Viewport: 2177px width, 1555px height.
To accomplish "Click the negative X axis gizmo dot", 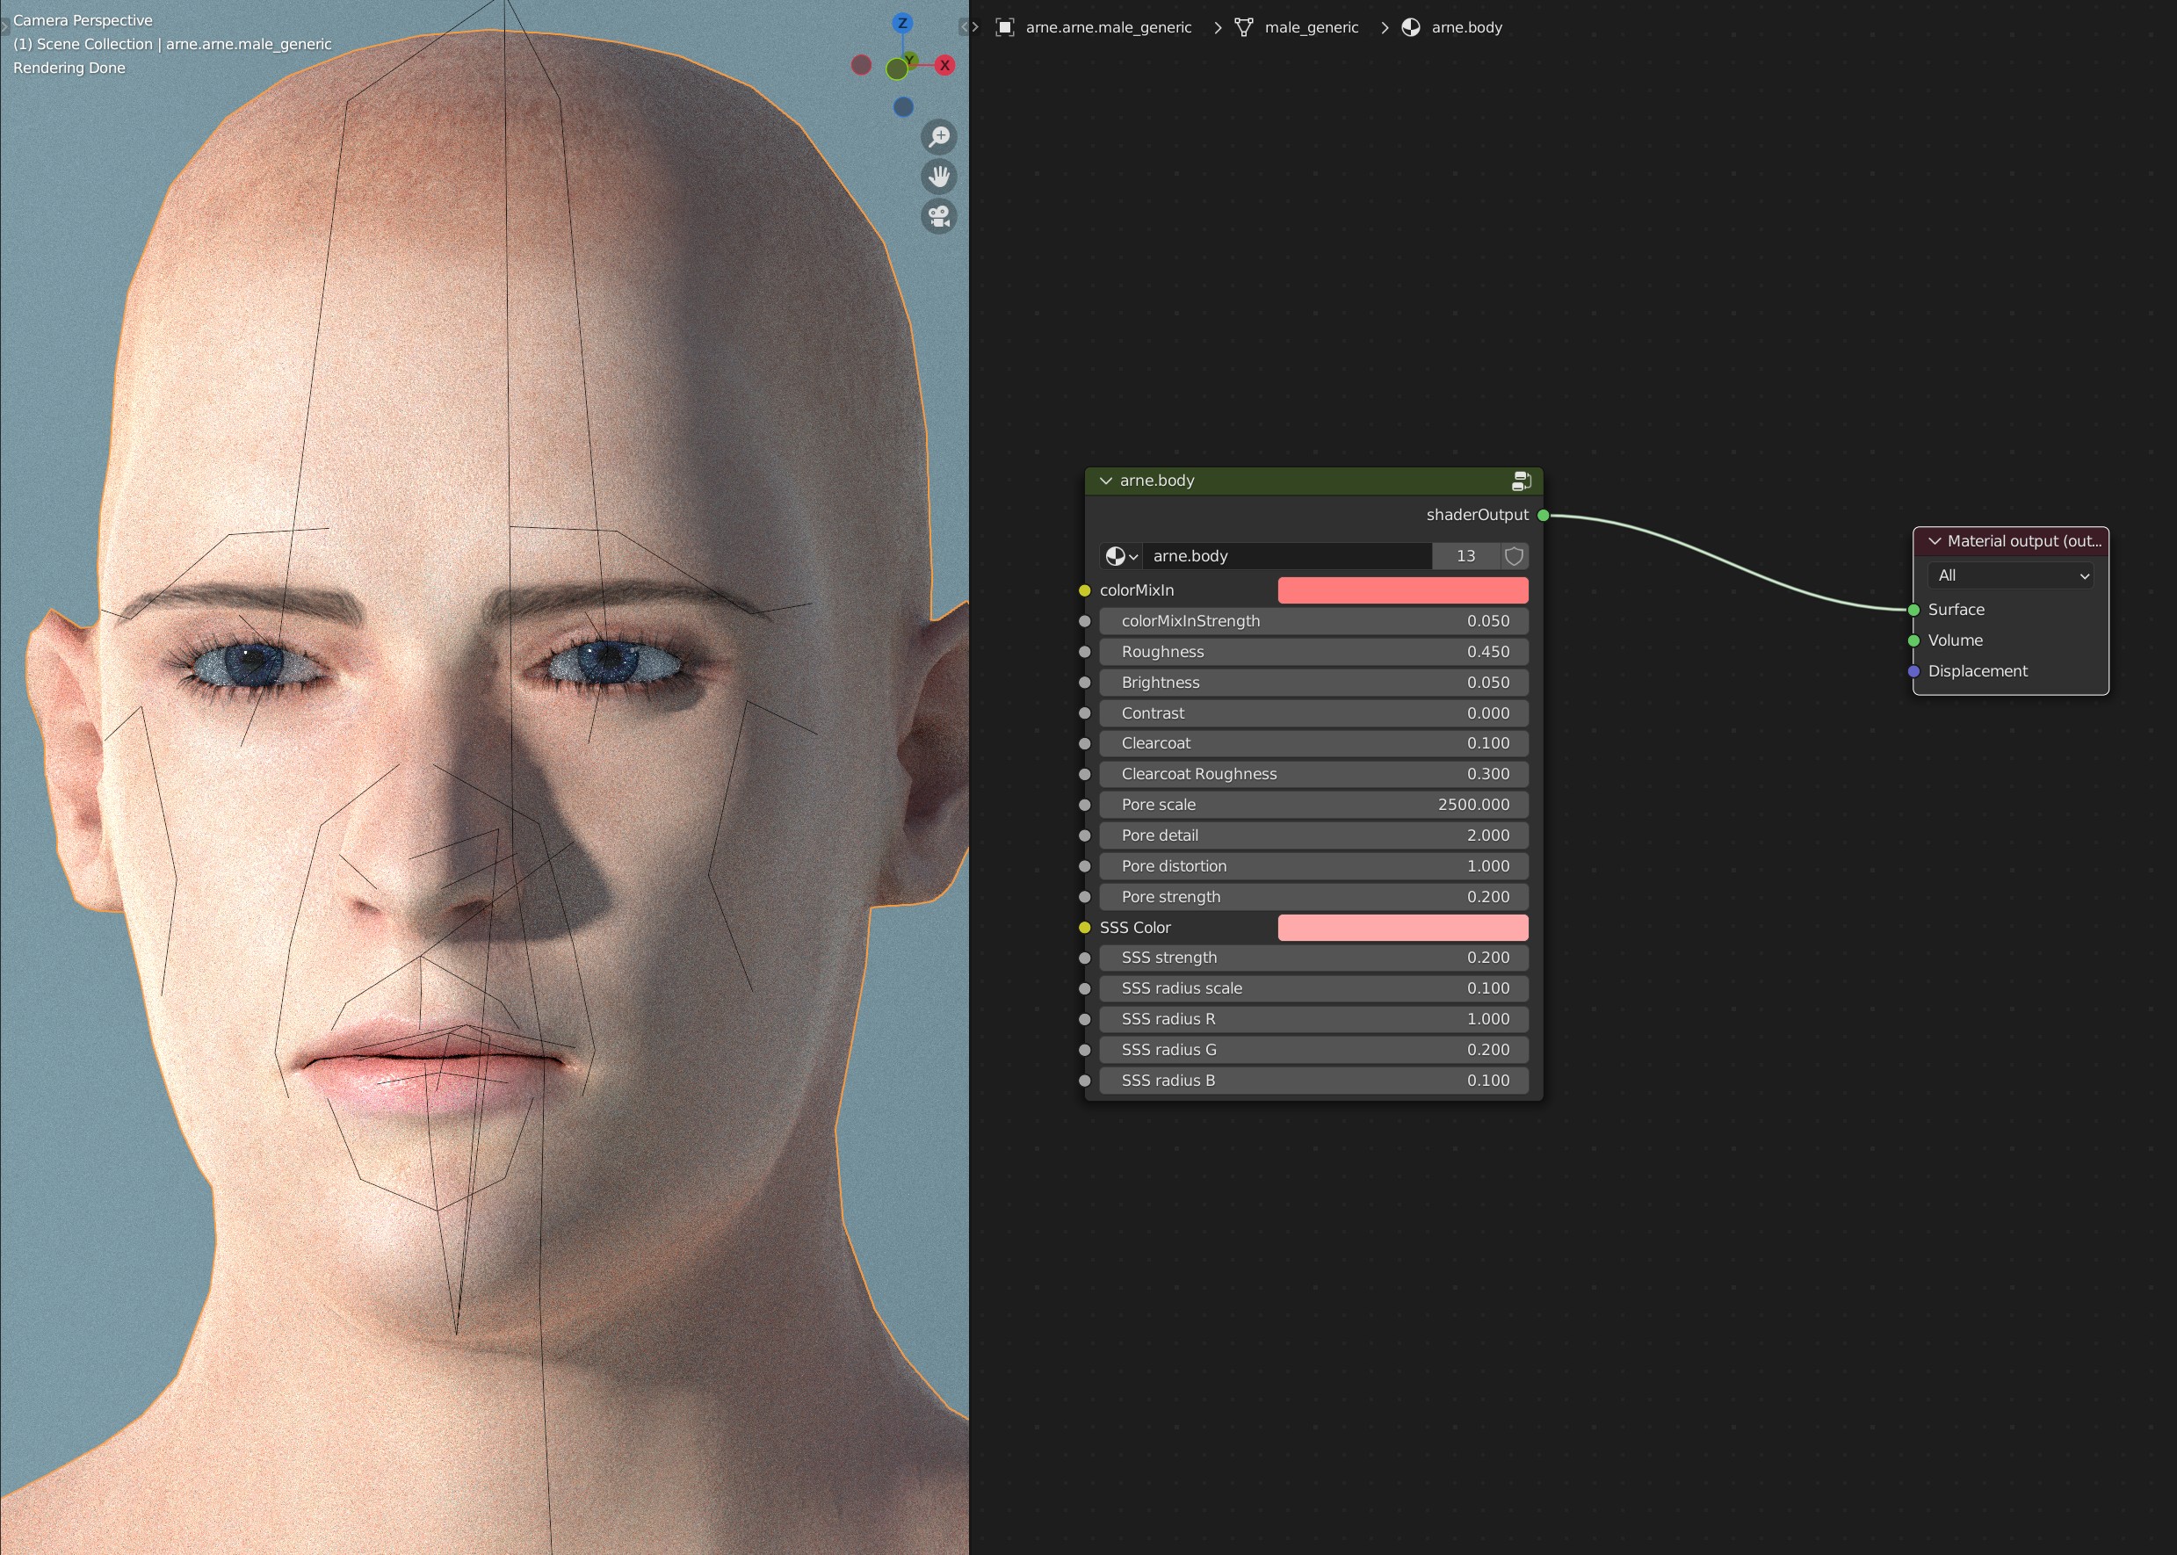I will click(x=862, y=64).
